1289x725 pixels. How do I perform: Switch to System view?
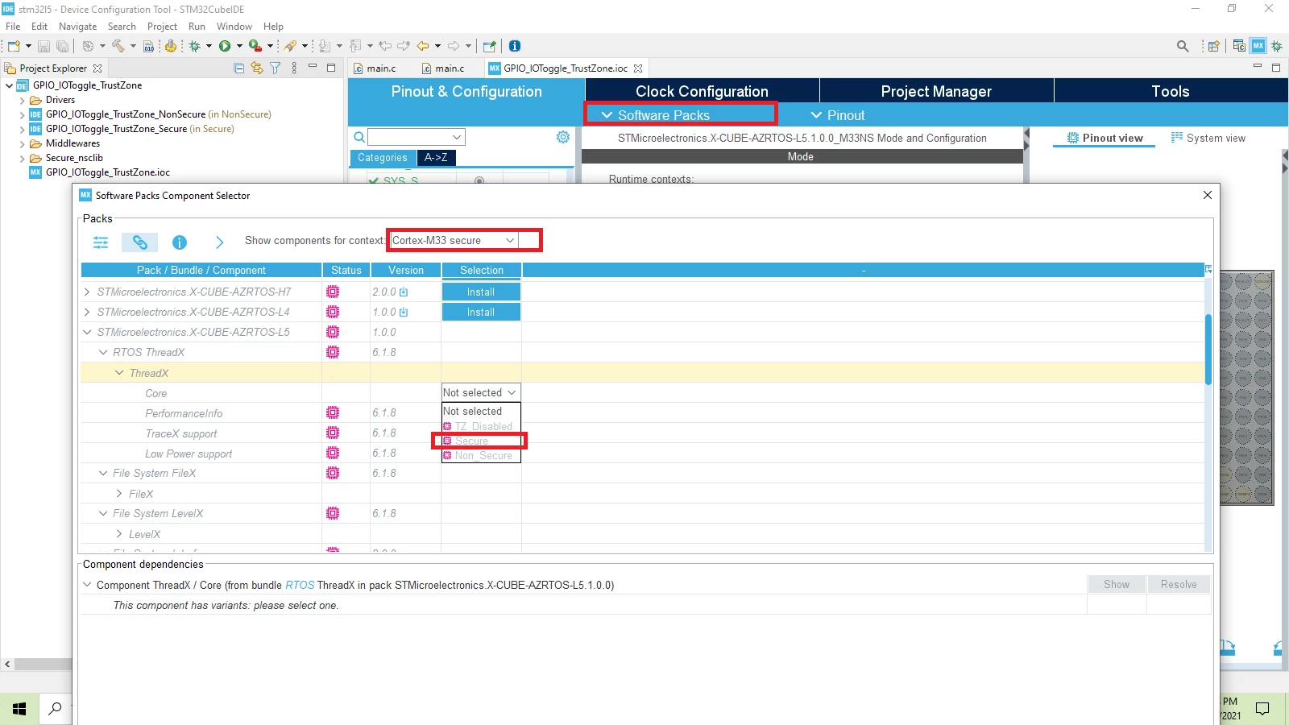(1208, 138)
